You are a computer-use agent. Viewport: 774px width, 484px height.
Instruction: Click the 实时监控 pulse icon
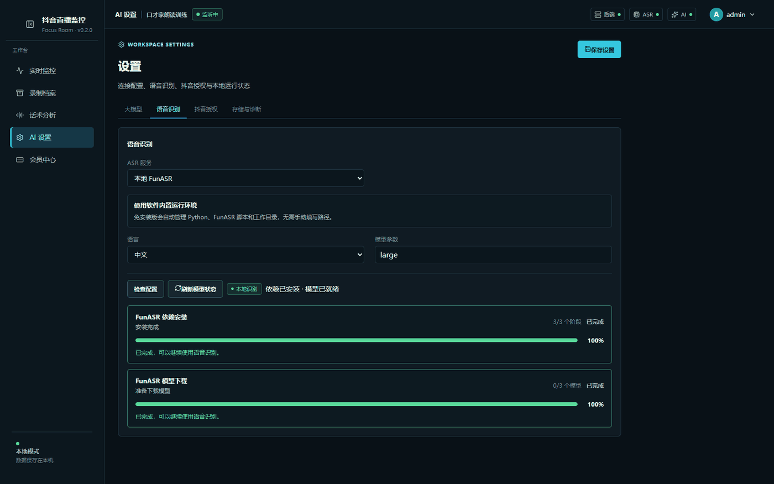(x=20, y=71)
